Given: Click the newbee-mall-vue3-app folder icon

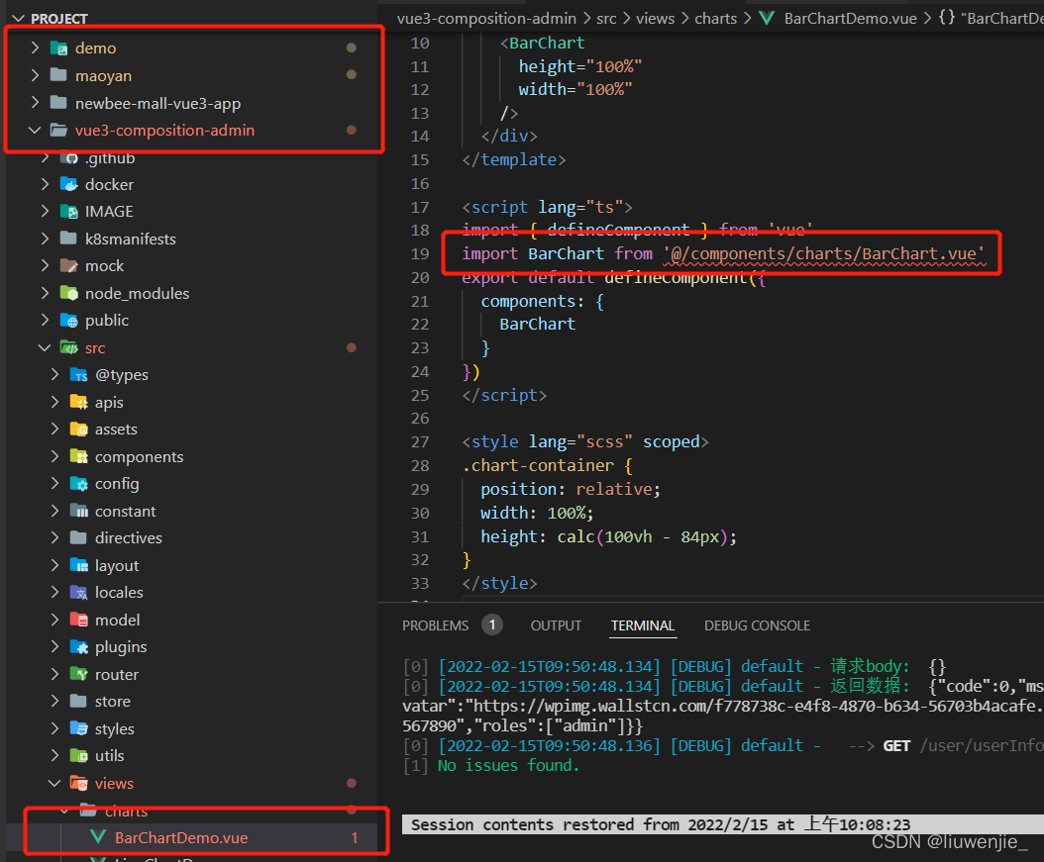Looking at the screenshot, I should 58,102.
